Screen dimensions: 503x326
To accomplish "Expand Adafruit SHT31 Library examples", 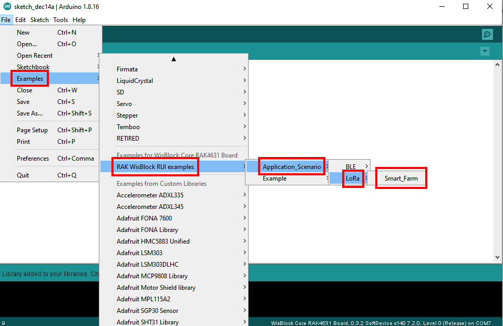I will coord(173,321).
